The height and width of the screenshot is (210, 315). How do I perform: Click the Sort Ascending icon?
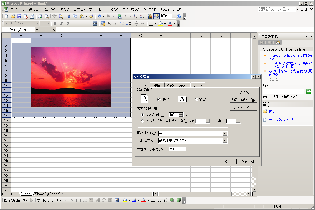pos(135,16)
